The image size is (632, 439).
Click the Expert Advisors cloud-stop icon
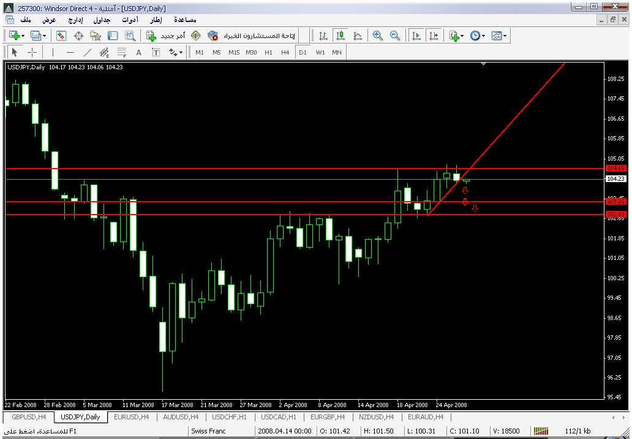[213, 36]
